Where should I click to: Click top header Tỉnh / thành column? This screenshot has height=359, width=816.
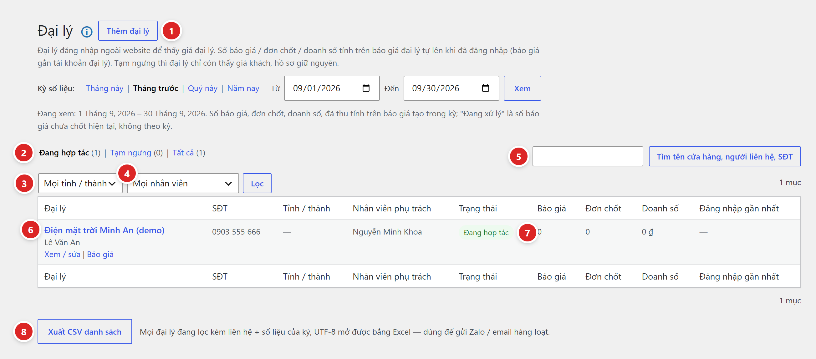point(306,208)
